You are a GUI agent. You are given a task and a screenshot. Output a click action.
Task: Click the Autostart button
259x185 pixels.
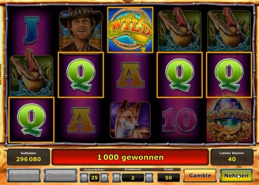click(x=24, y=175)
